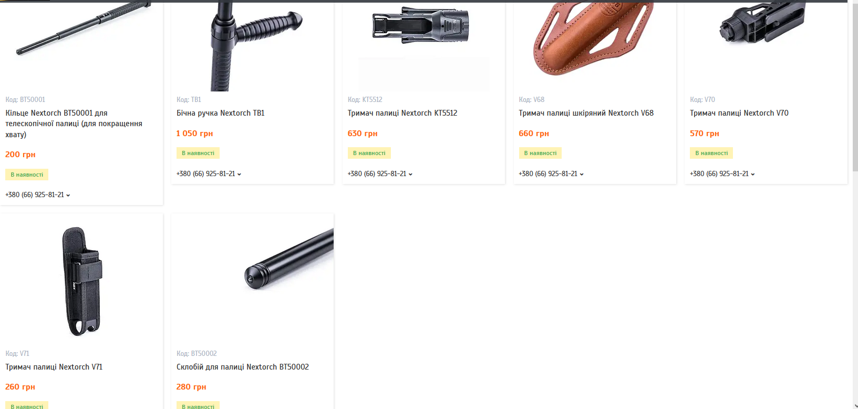Expand phone dropdown under Nextorch KT5512 holder
Viewport: 858px width, 409px height.
[x=380, y=174]
